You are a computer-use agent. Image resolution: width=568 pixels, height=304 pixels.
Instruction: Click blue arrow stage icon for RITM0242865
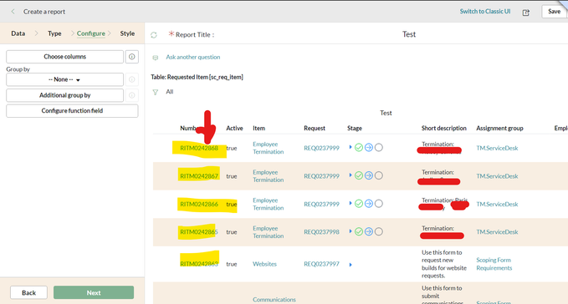click(x=369, y=231)
